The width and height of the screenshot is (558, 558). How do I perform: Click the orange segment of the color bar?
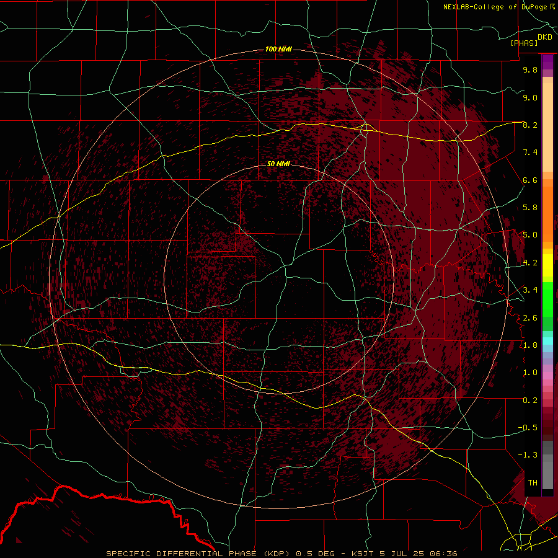click(x=547, y=210)
